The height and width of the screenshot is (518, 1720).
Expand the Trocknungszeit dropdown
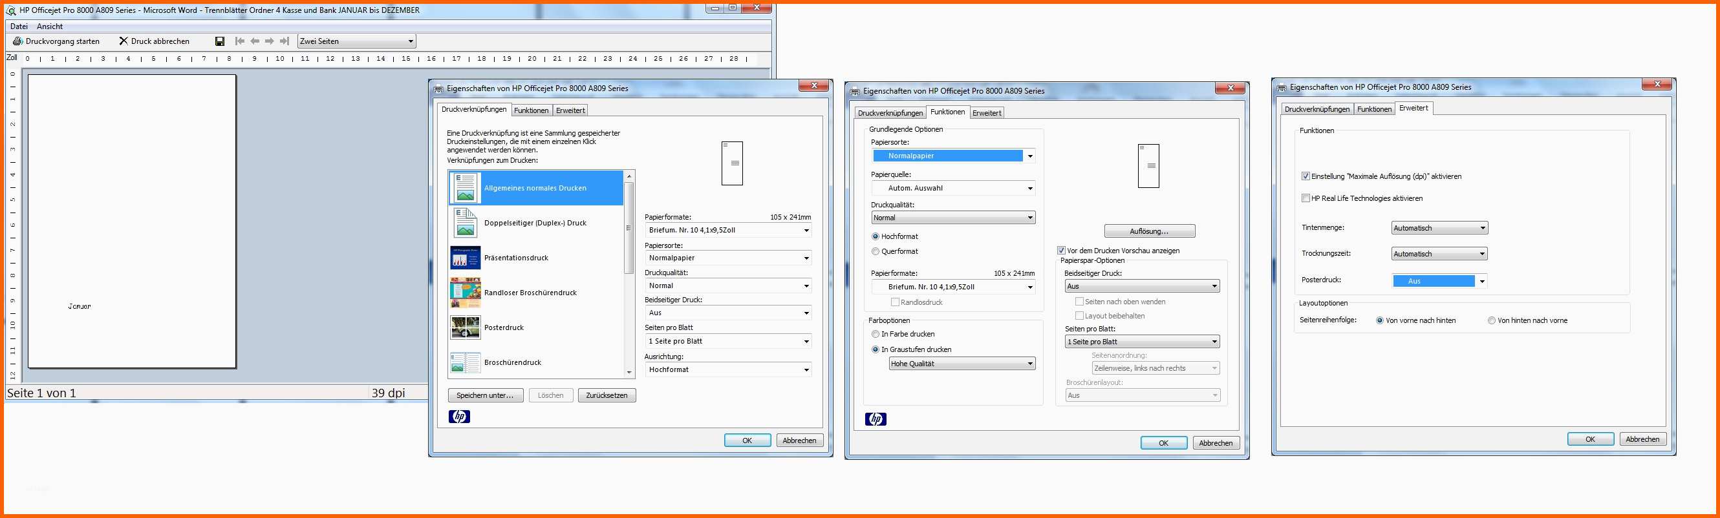coord(1439,254)
